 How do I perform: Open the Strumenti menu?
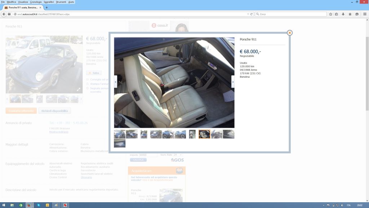61,2
